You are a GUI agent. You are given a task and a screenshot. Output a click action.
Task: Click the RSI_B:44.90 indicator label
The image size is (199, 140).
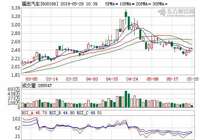coord(62,113)
